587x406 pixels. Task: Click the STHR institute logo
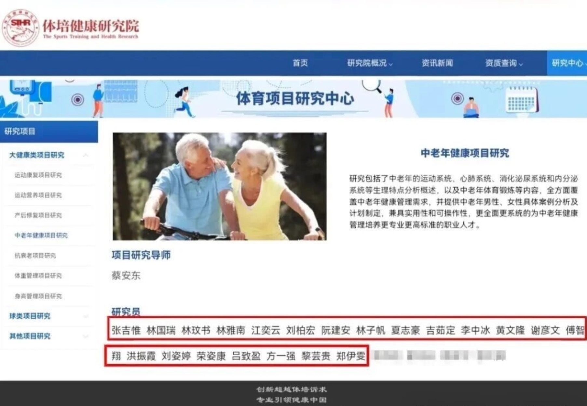(20, 28)
